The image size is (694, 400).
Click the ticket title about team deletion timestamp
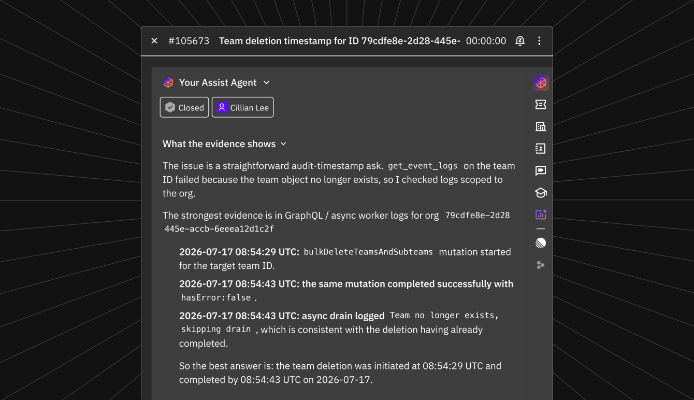(x=340, y=41)
